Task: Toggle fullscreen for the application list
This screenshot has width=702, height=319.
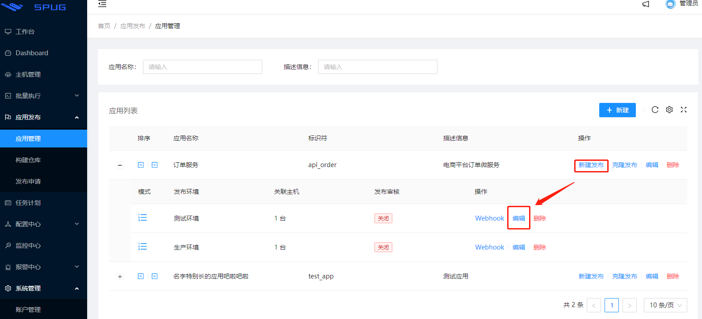Action: point(684,110)
